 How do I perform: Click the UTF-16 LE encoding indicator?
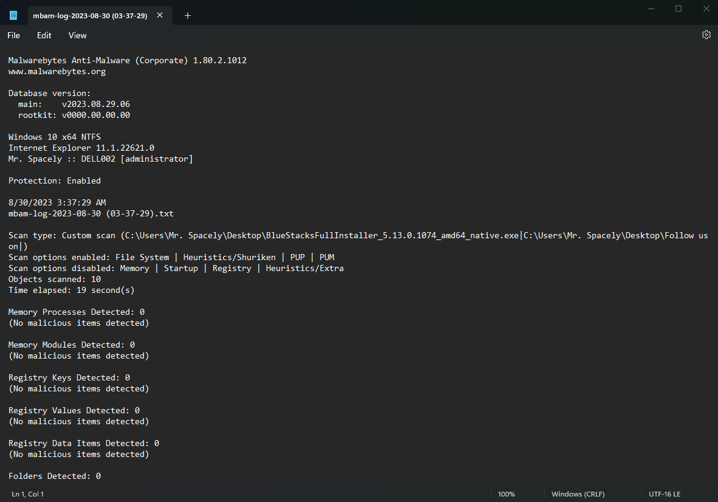(665, 493)
